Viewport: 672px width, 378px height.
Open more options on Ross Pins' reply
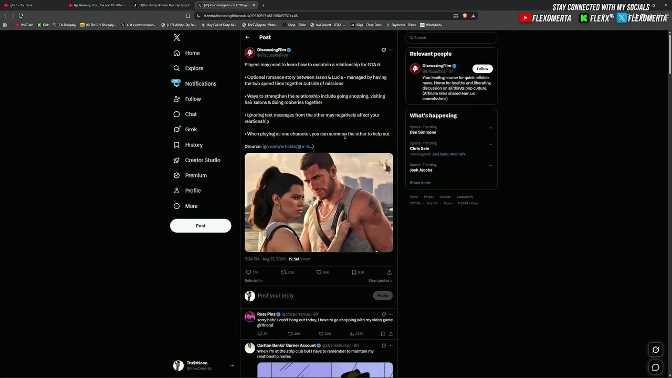390,314
